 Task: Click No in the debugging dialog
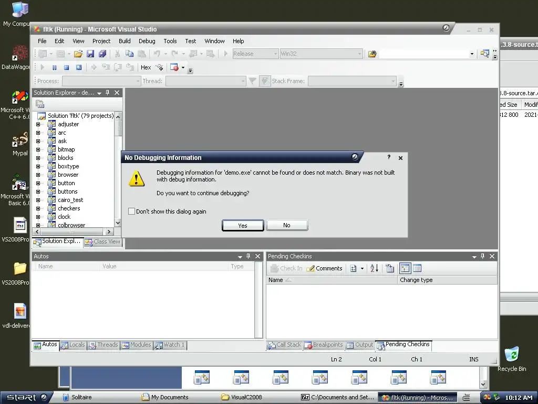click(x=287, y=225)
